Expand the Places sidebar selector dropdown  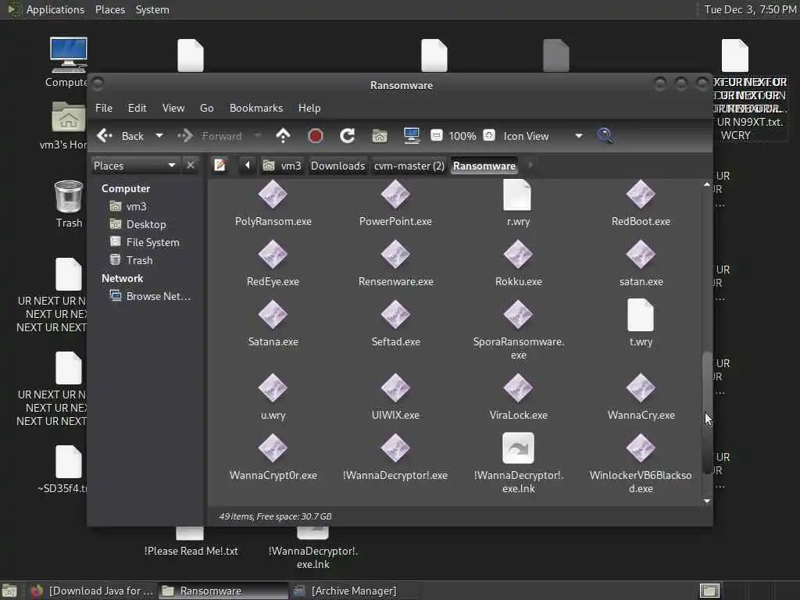click(x=134, y=166)
